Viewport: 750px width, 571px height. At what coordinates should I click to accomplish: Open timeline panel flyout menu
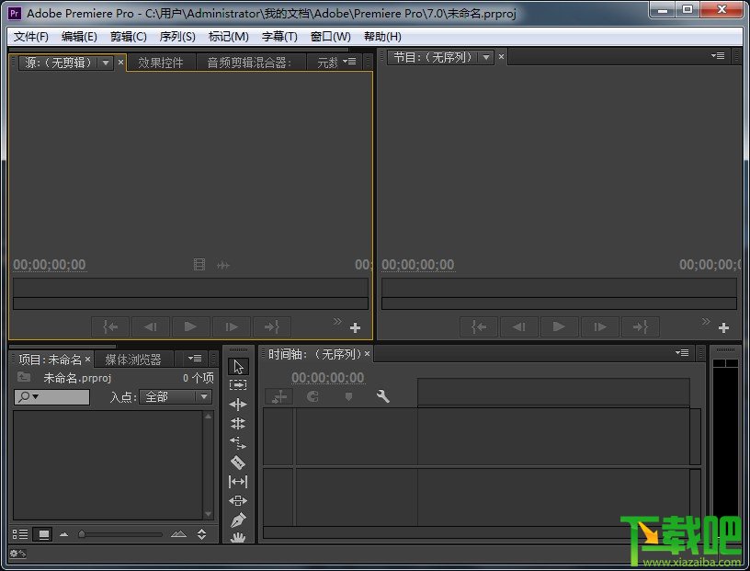point(682,353)
